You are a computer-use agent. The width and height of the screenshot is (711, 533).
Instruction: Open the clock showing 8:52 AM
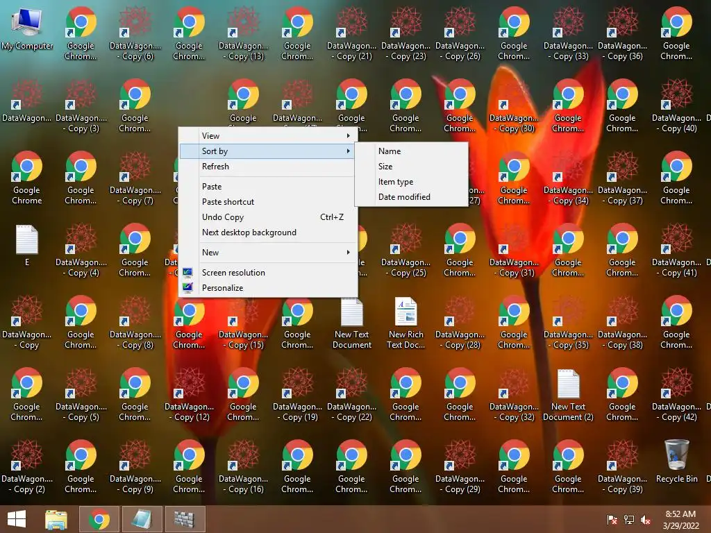[x=680, y=520]
